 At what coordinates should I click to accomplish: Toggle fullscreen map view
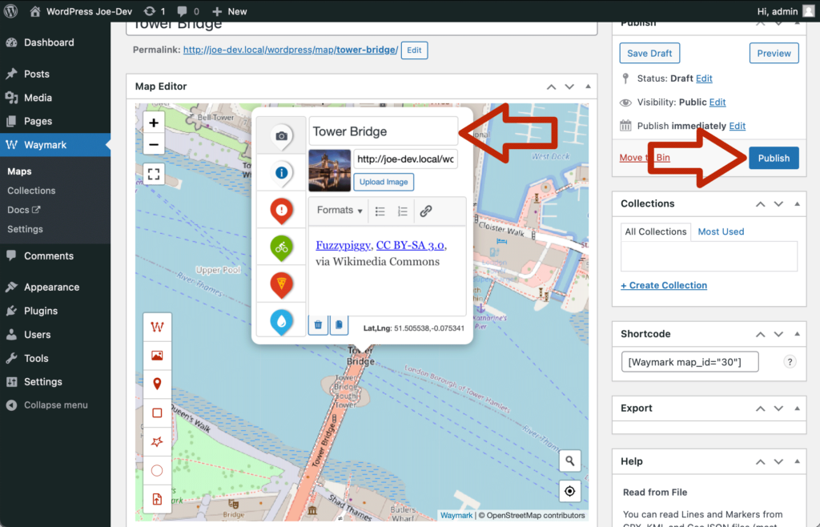[x=154, y=174]
